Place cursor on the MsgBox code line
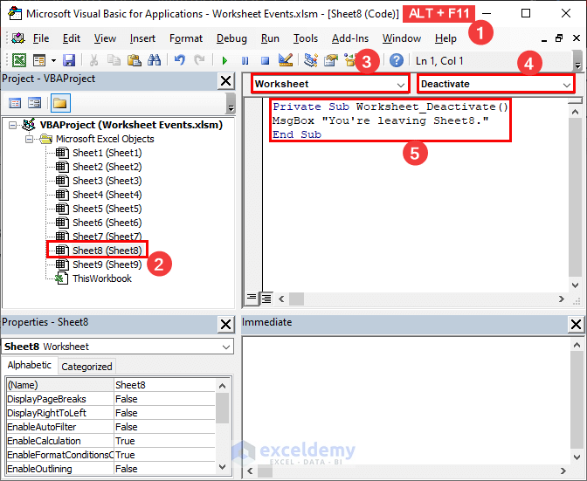The width and height of the screenshot is (587, 481). 380,120
